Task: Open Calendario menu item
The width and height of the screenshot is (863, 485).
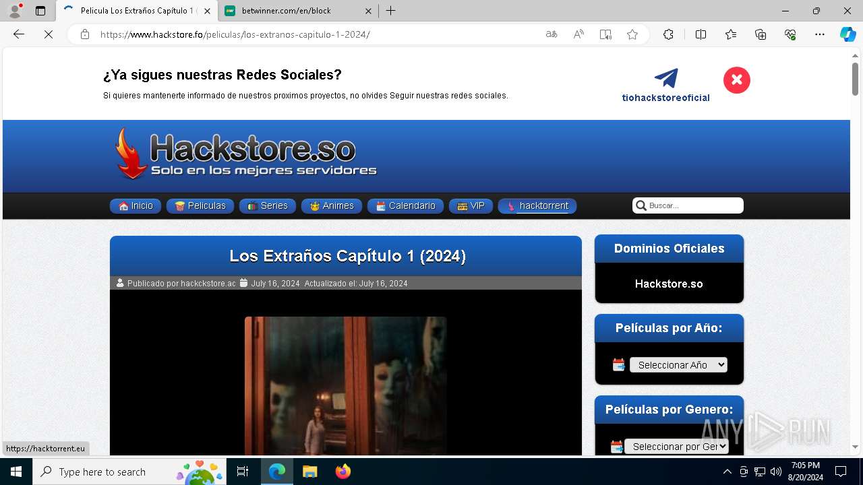Action: point(405,205)
